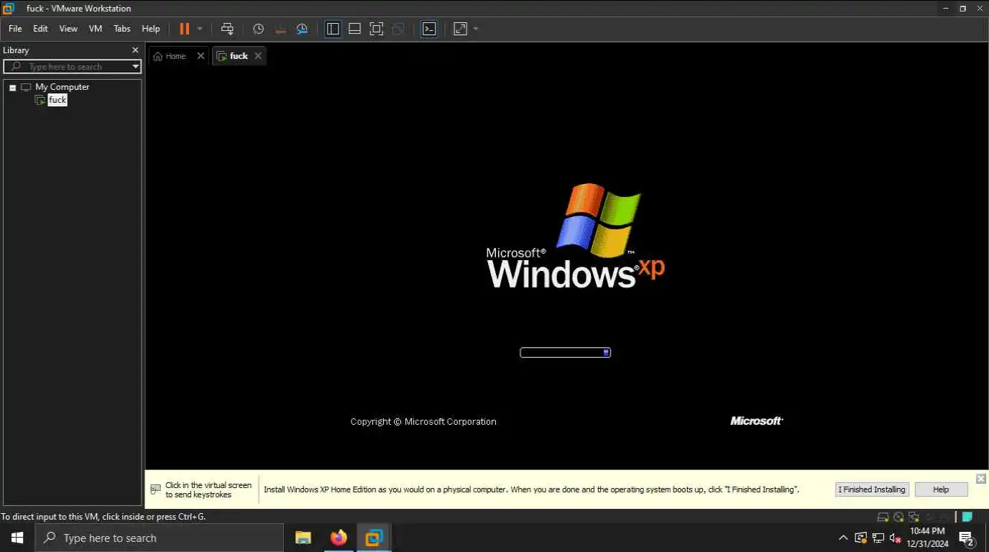Click the CD/DVD drive status icon
This screenshot has width=989, height=552.
click(x=898, y=517)
